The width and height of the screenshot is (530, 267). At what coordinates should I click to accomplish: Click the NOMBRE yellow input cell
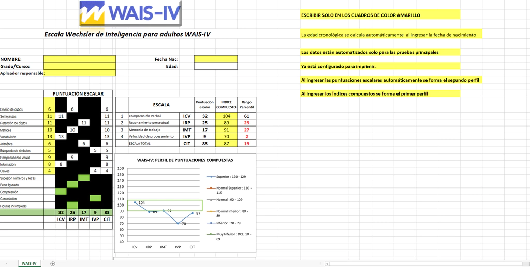coord(80,59)
